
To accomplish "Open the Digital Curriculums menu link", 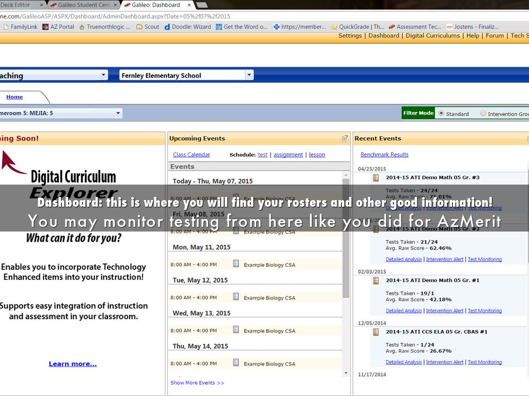I will (x=432, y=36).
